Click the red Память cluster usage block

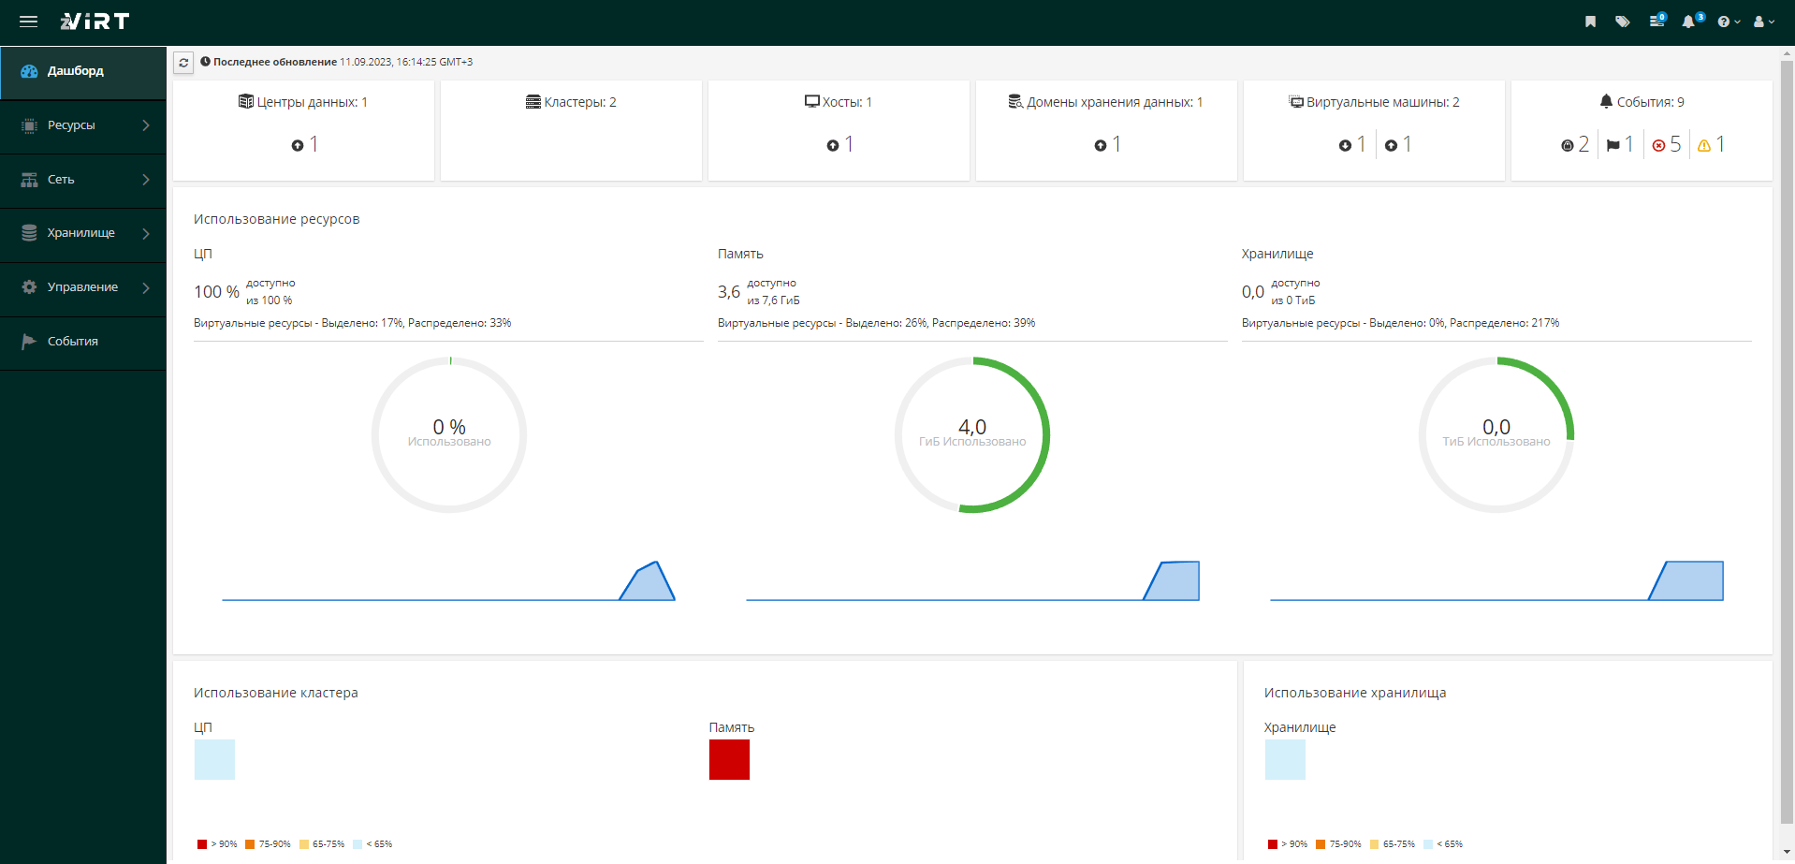(729, 759)
